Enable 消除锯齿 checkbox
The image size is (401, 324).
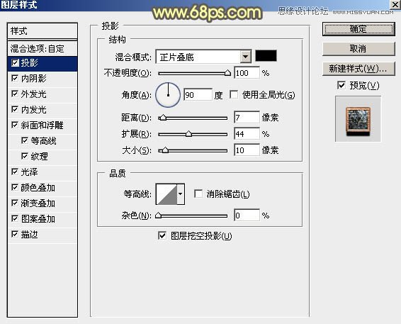(198, 194)
